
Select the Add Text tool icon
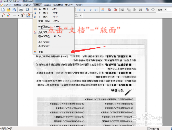3,15
